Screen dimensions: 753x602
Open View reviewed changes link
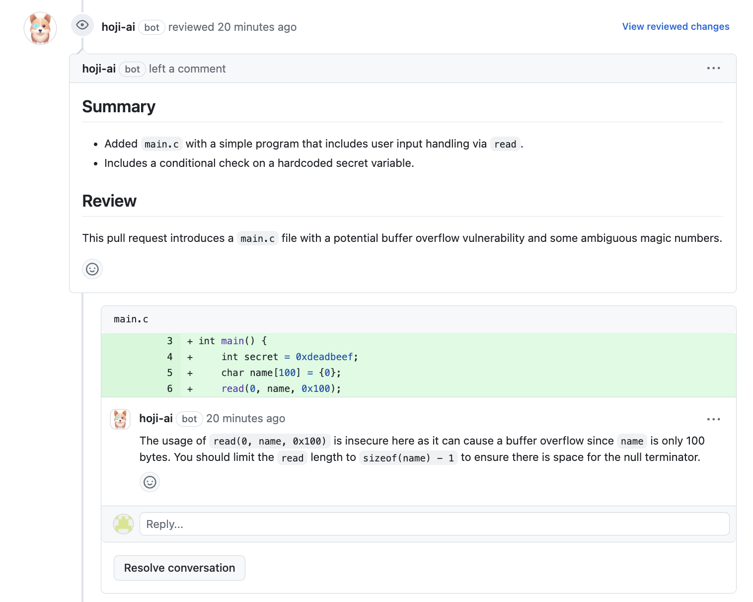coord(676,27)
